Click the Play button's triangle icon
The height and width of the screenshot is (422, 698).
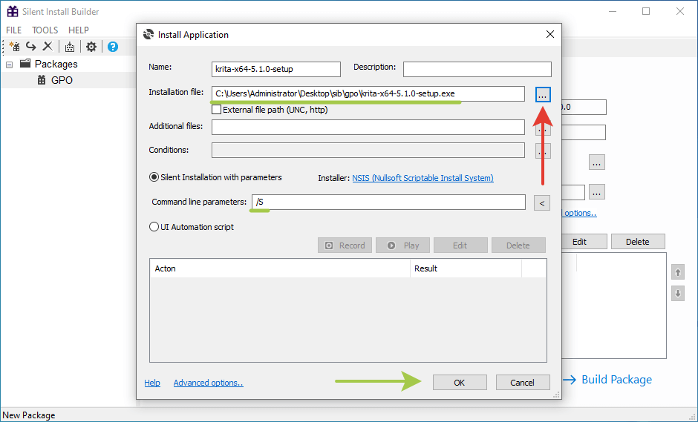click(391, 245)
